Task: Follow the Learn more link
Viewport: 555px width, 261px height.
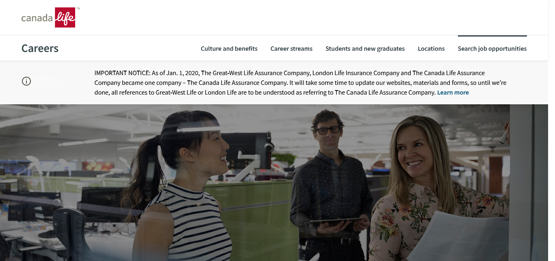Action: point(453,93)
